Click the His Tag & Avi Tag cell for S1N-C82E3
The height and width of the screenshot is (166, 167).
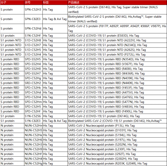coord(55,121)
